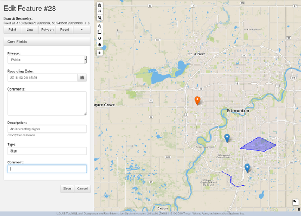Open the stacked layers map tool
Viewport: 301px width, 216px height.
99,45
